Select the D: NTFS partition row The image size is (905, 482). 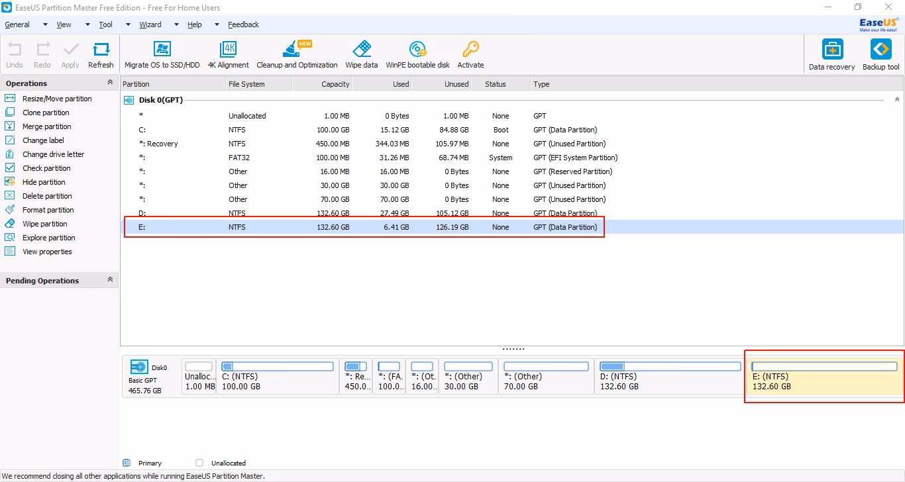pyautogui.click(x=512, y=213)
